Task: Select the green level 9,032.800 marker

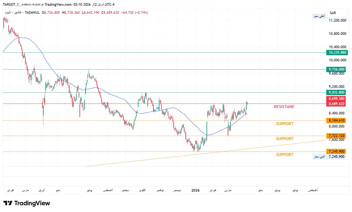Action: (x=336, y=92)
